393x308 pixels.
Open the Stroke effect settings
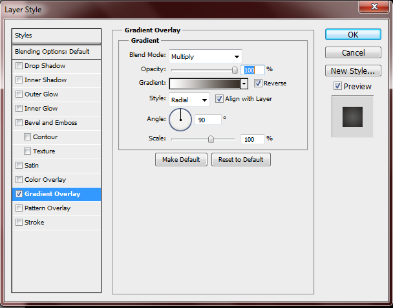coord(34,223)
